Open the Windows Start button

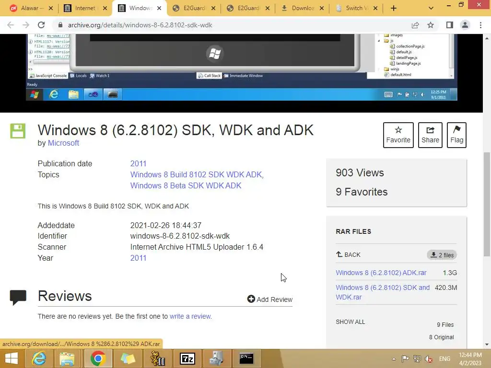[12, 358]
